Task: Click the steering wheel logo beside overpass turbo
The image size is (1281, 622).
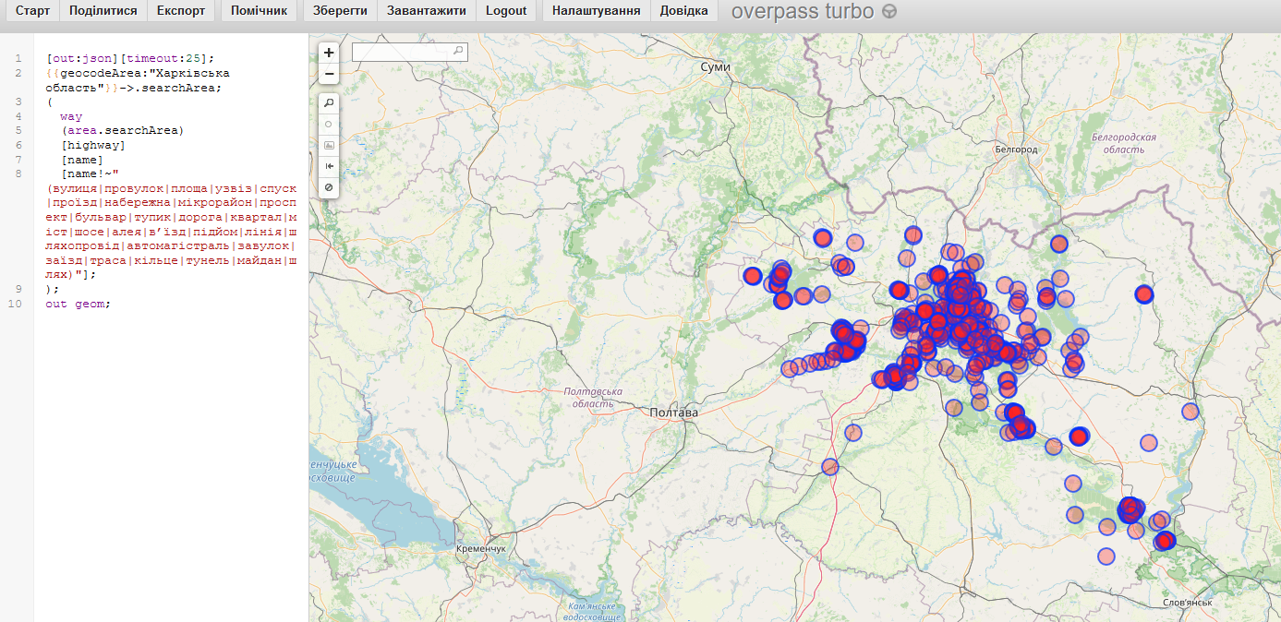Action: [888, 12]
